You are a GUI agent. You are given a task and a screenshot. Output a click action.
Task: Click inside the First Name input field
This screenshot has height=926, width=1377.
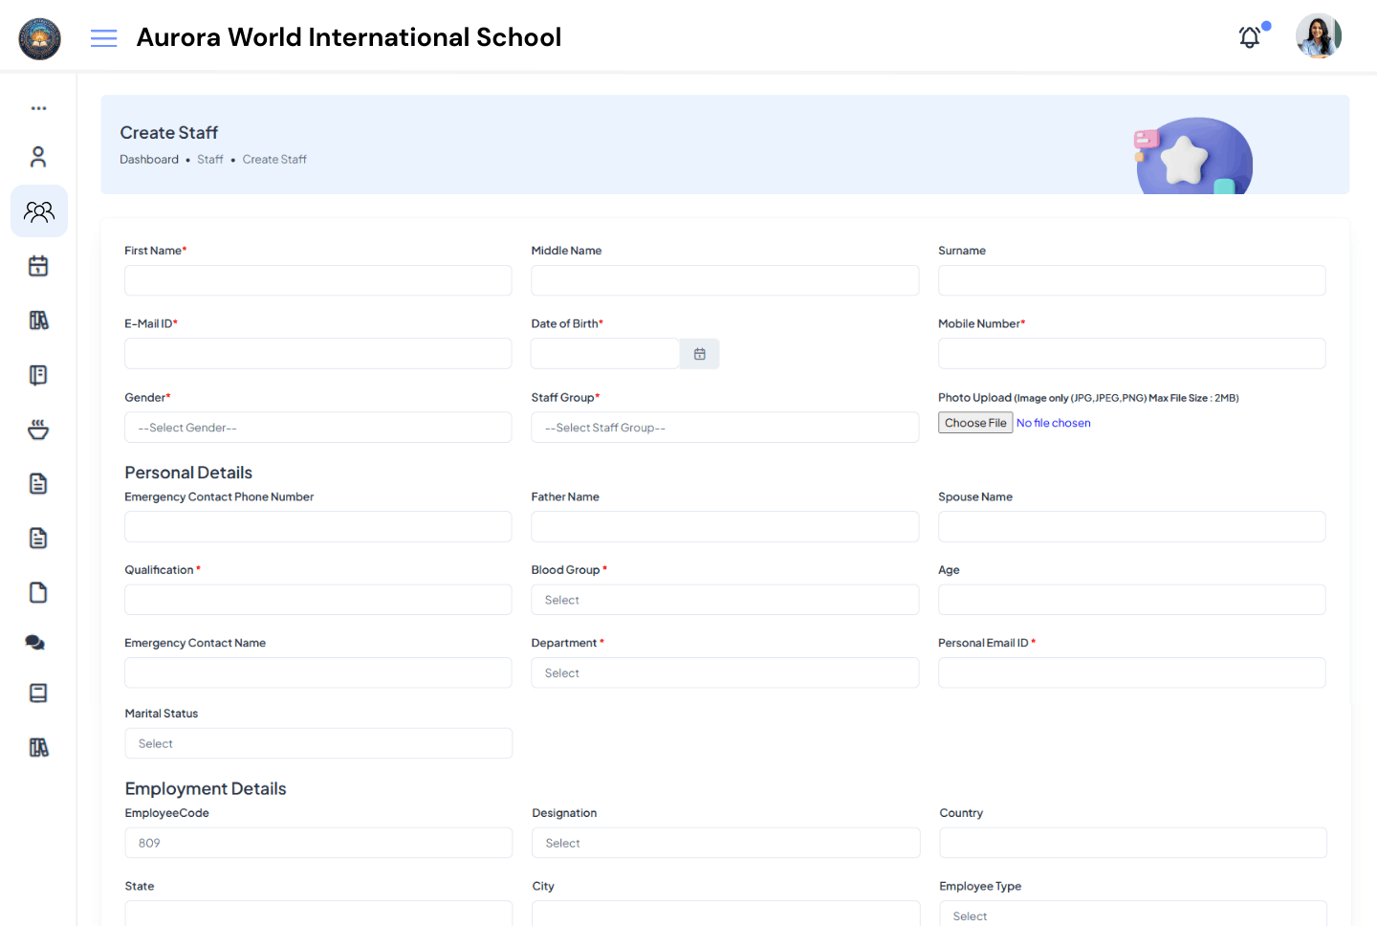[317, 280]
